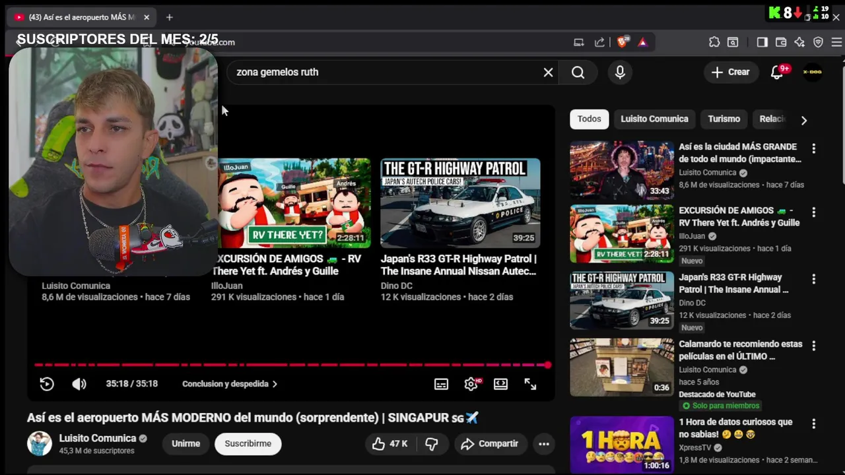Viewport: 845px width, 475px height.
Task: Open Brave Wallet icon
Action: 781,42
